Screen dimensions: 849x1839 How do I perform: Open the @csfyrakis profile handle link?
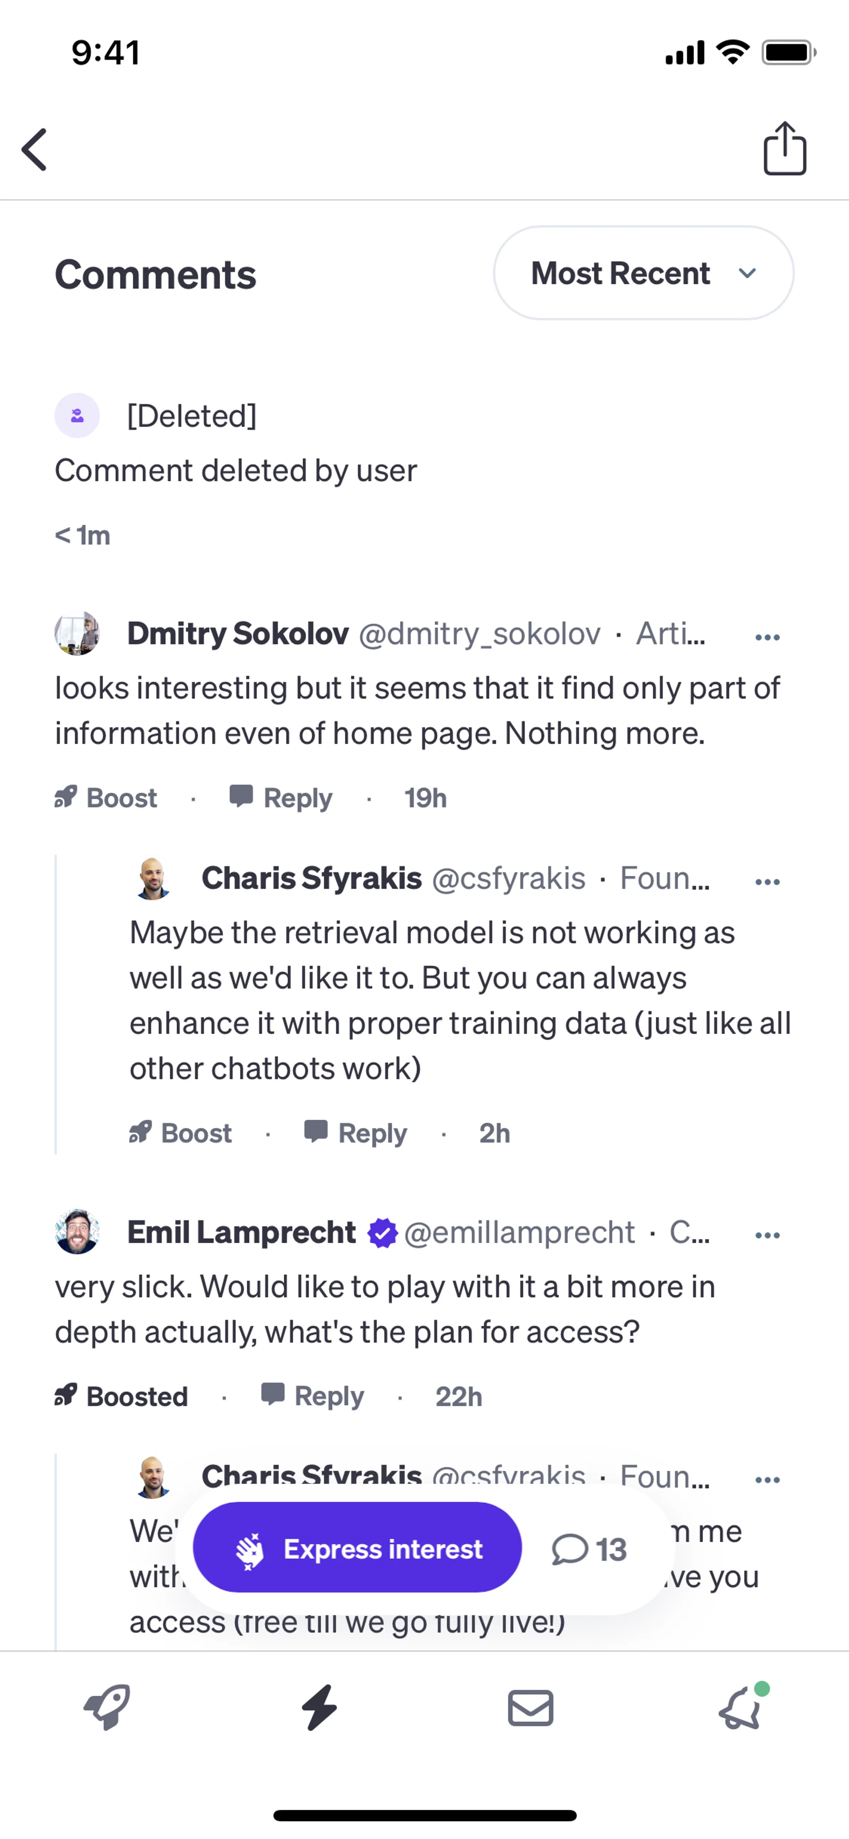point(508,878)
